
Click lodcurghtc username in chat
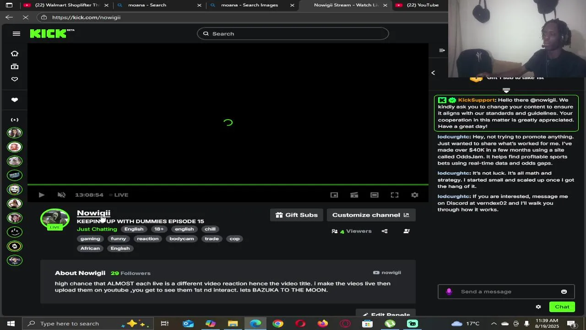coord(454,137)
